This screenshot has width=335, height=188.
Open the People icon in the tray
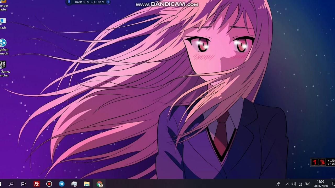[278, 184]
